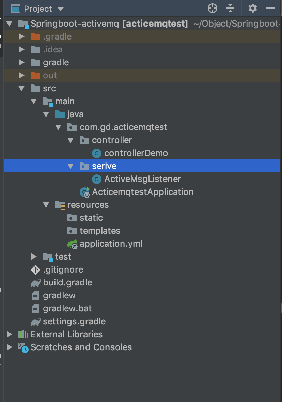This screenshot has height=402, width=282.
Task: Click the locate/scroll from source crosshair icon
Action: point(212,9)
